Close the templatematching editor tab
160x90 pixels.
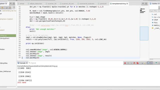[127, 4]
